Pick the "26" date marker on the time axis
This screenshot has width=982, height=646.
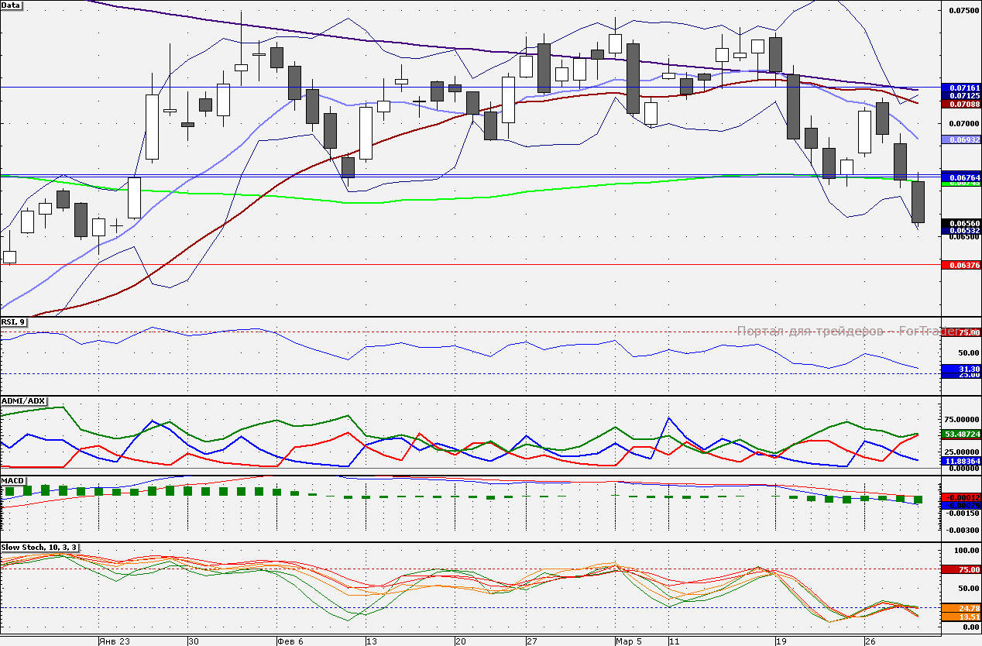[870, 641]
